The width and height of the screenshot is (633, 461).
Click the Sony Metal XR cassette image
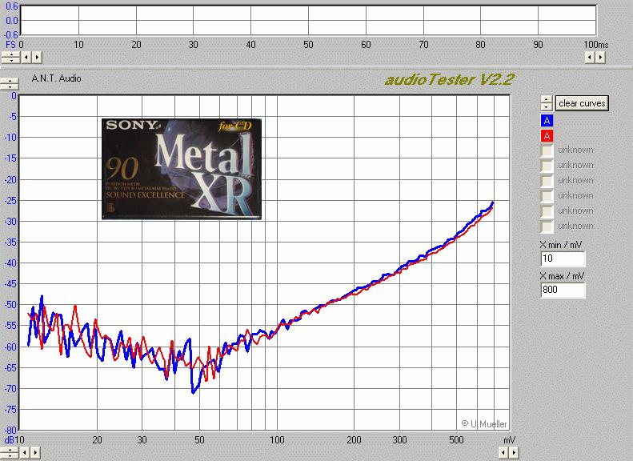pyautogui.click(x=182, y=169)
